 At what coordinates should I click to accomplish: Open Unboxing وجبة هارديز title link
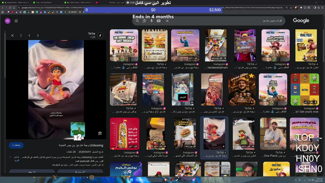(x=81, y=145)
